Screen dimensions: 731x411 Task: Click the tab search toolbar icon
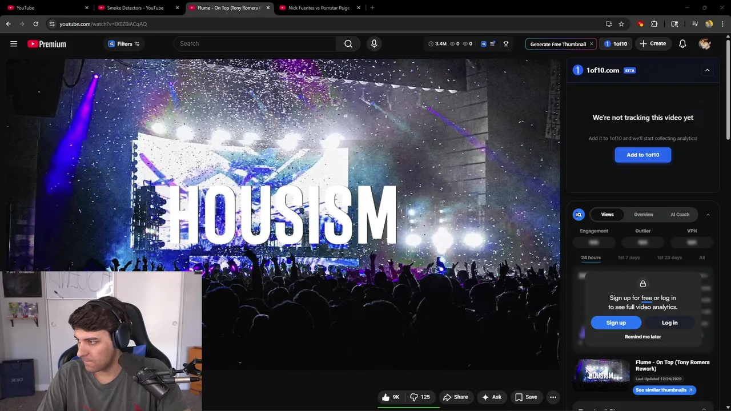point(674,24)
